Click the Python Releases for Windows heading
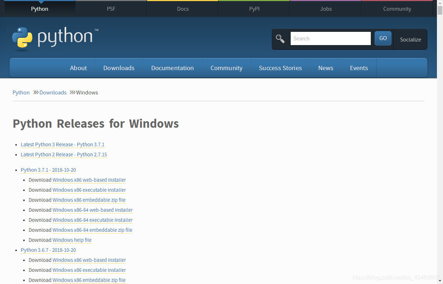This screenshot has width=443, height=284. [x=95, y=124]
